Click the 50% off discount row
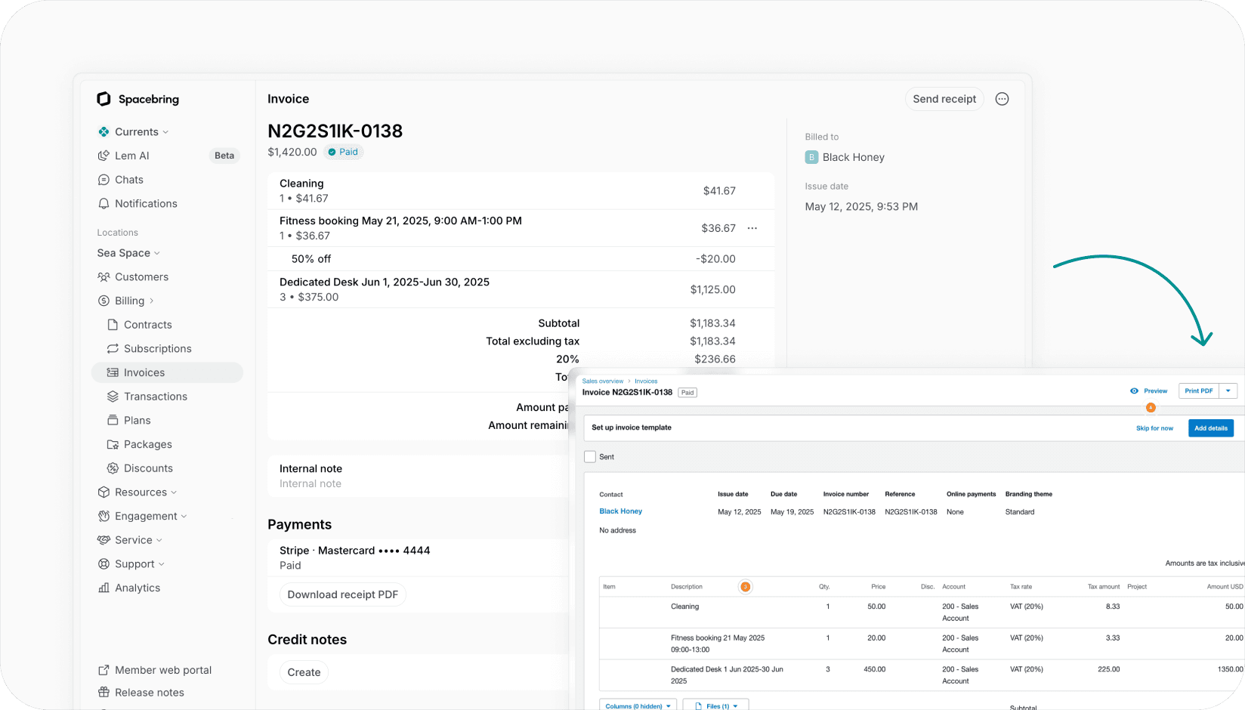This screenshot has height=710, width=1245. pyautogui.click(x=521, y=259)
